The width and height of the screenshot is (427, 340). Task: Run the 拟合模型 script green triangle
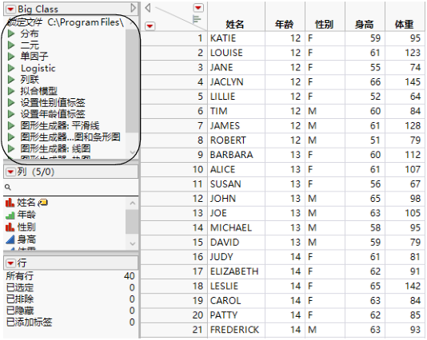pyautogui.click(x=11, y=91)
